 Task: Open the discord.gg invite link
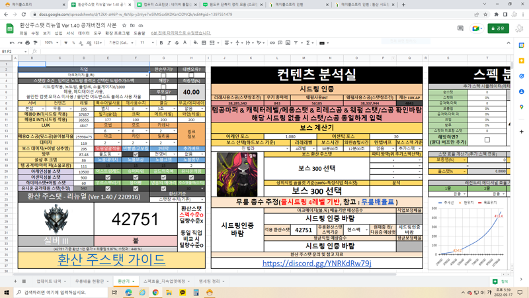coord(317,263)
